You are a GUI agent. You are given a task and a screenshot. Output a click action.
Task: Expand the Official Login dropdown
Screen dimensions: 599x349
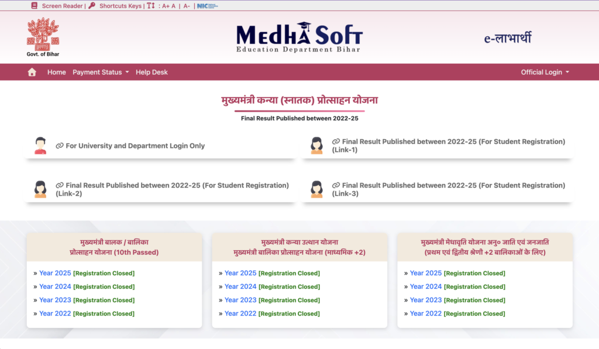[545, 72]
